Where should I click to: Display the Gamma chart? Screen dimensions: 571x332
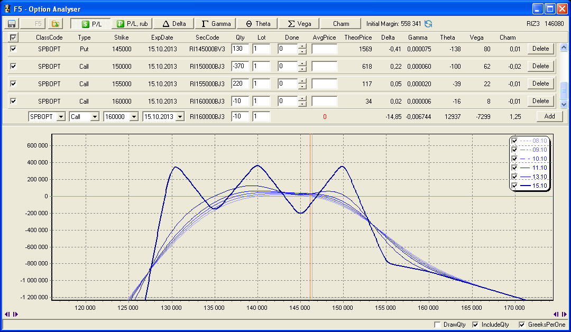pos(216,24)
